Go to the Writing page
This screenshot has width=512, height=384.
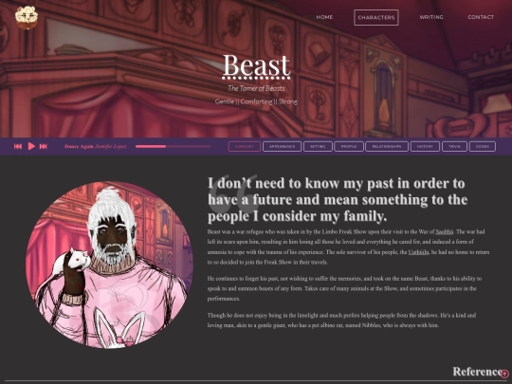click(431, 17)
